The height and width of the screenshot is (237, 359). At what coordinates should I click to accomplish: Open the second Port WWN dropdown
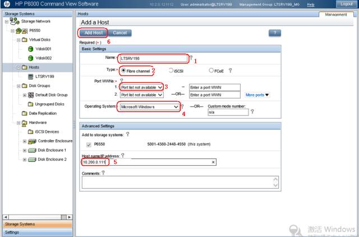tap(142, 95)
